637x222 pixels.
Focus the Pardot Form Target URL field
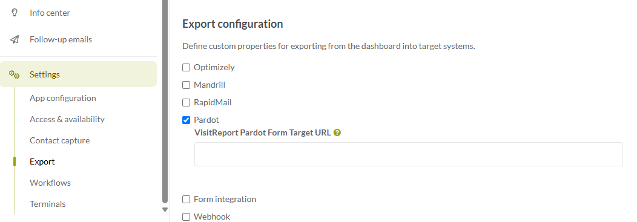(408, 154)
